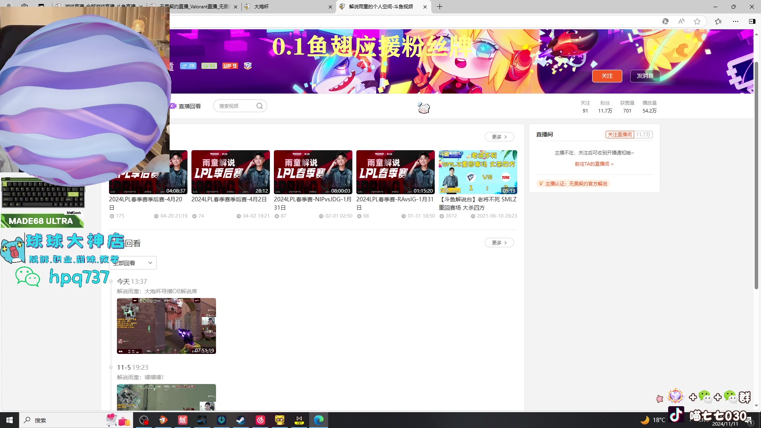Viewport: 761px width, 428px height.
Task: Open video titled 2024LPL春季赛-NIPvsJDG-1月31日
Action: click(x=313, y=203)
